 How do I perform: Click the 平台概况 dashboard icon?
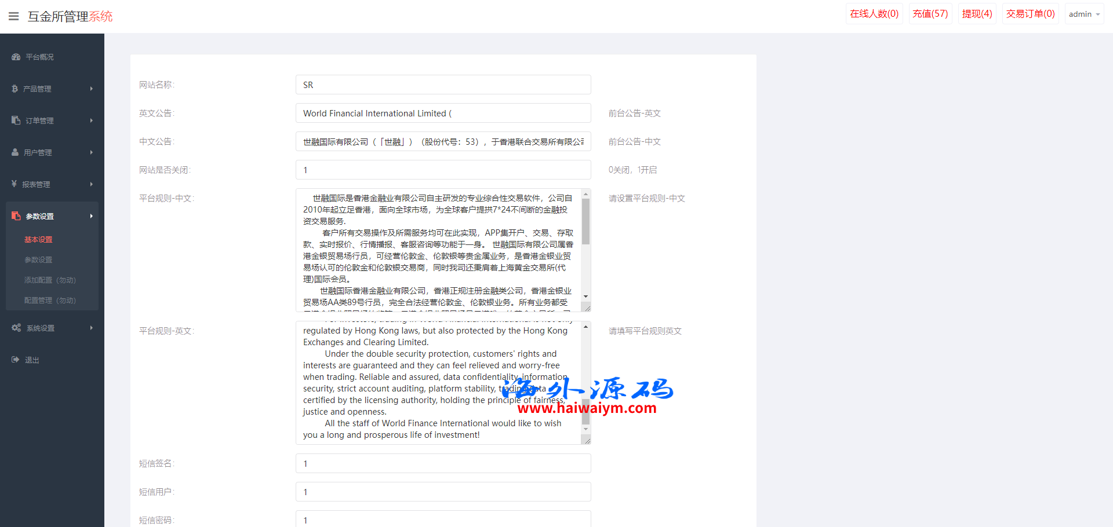pos(16,57)
